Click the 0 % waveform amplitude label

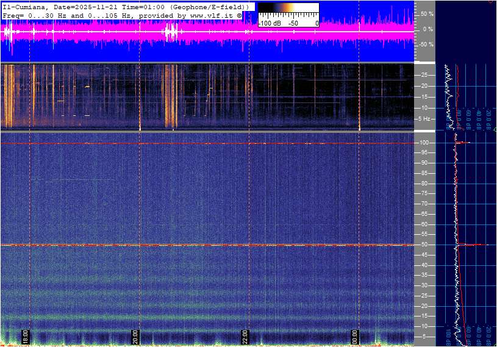tap(427, 29)
